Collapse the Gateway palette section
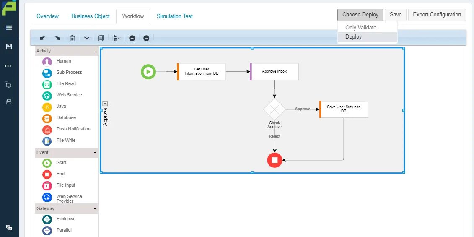The image size is (474, 237). [x=95, y=208]
